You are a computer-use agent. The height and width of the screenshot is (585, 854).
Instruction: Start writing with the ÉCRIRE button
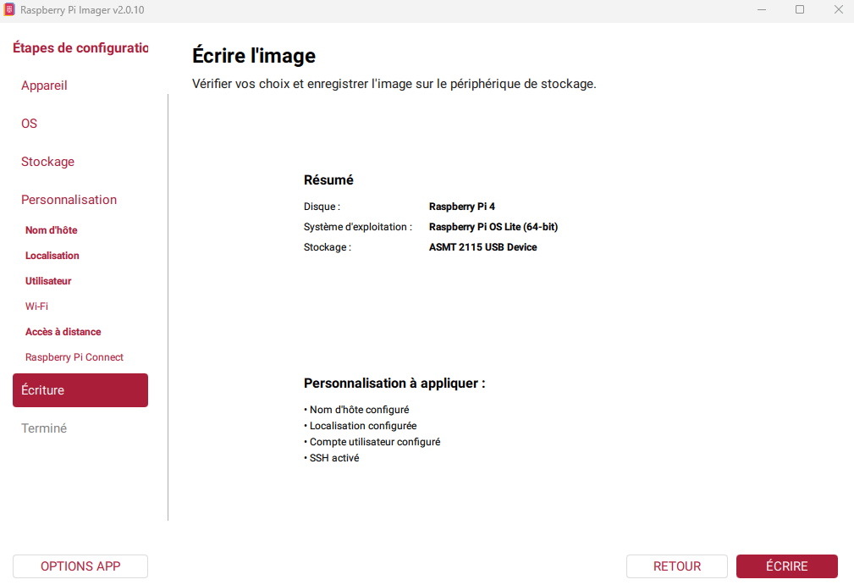[787, 566]
